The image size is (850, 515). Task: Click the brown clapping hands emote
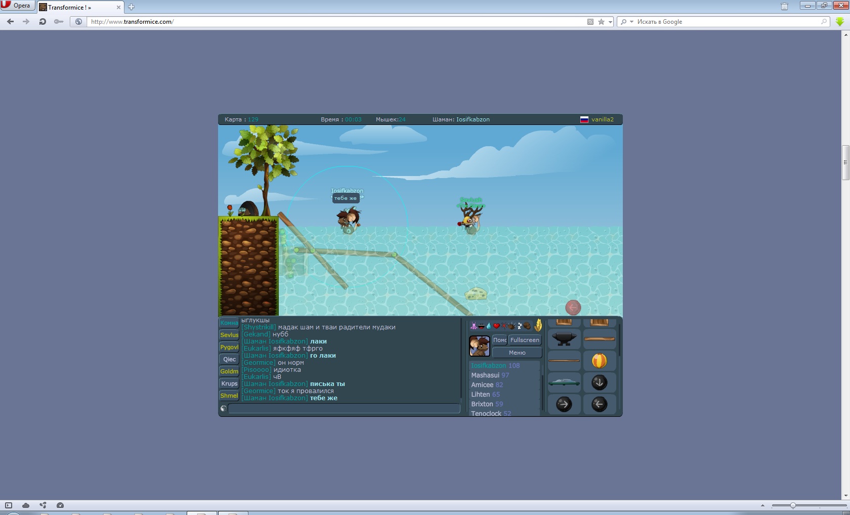512,326
